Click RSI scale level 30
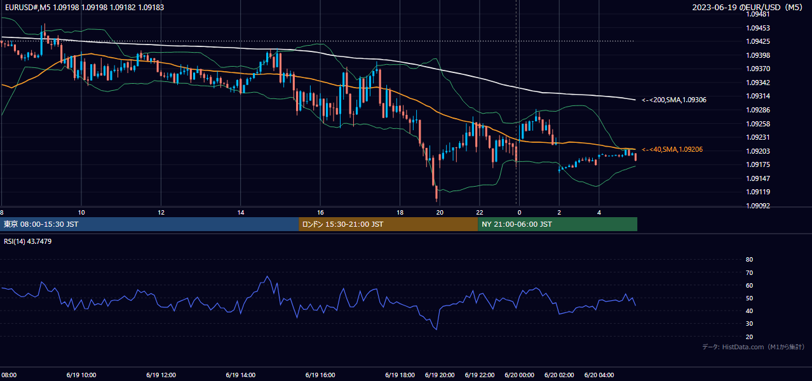812x381 pixels. click(x=749, y=324)
